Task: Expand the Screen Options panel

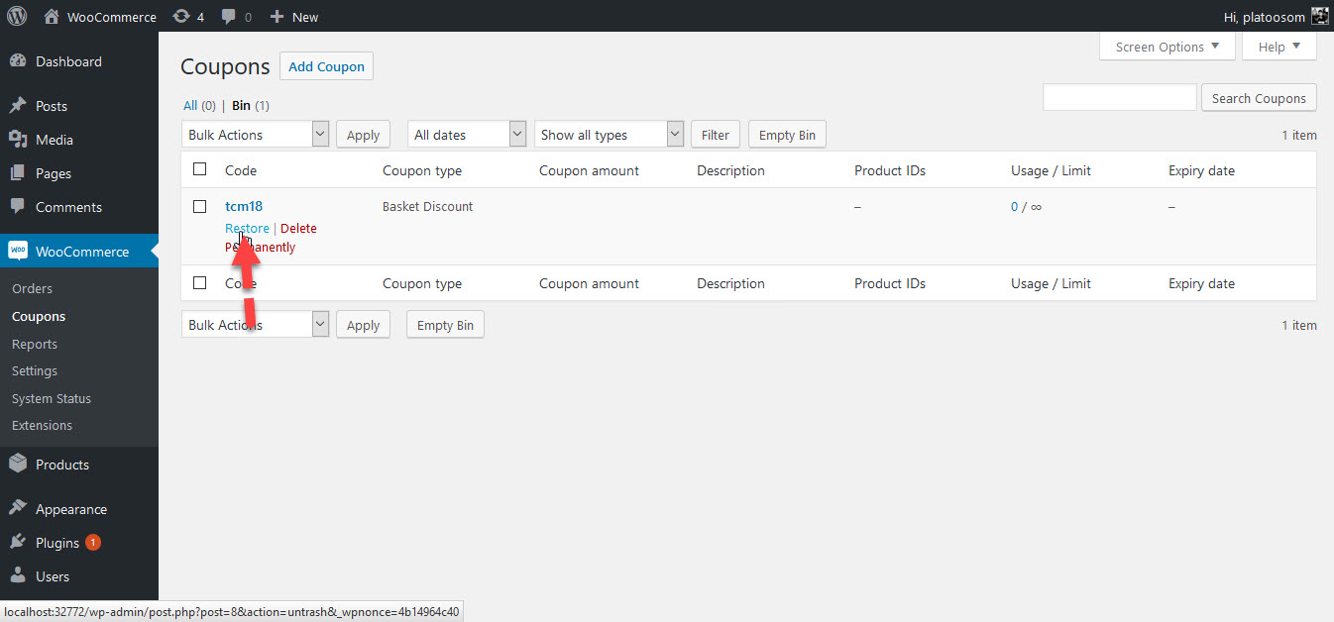Action: (x=1167, y=47)
